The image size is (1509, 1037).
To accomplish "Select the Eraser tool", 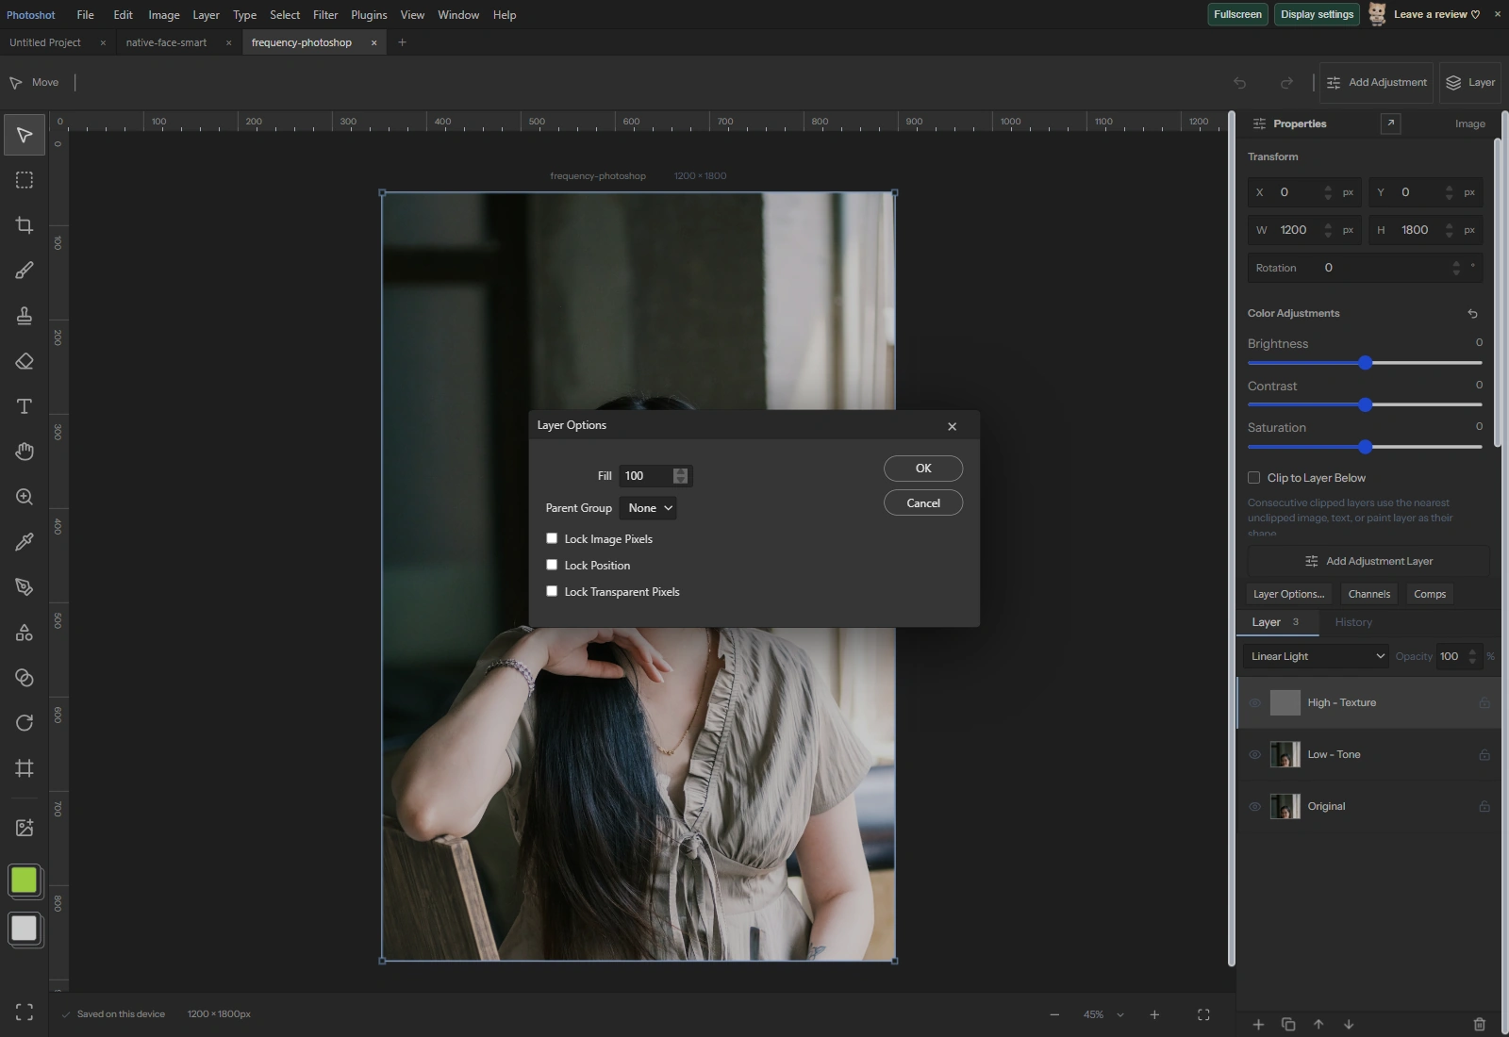I will pos(25,361).
